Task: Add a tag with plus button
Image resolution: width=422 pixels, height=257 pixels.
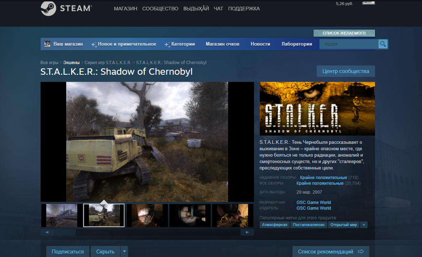Action: click(364, 225)
